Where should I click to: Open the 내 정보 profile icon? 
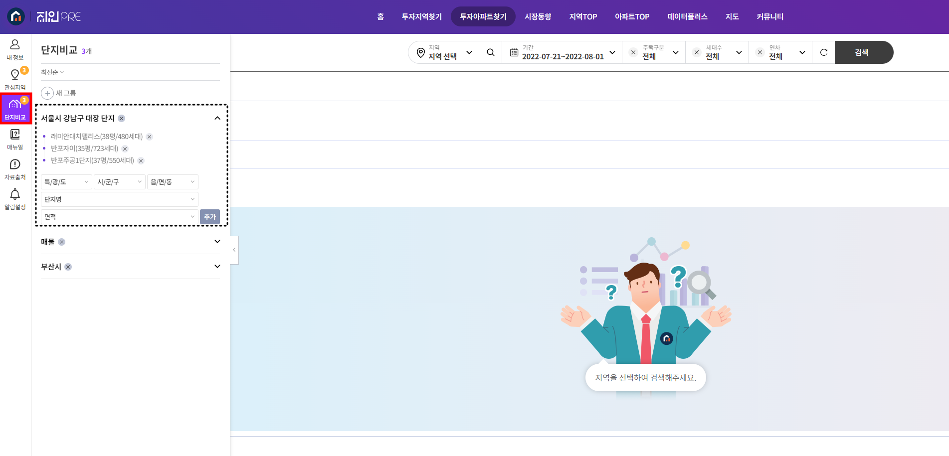pos(15,49)
